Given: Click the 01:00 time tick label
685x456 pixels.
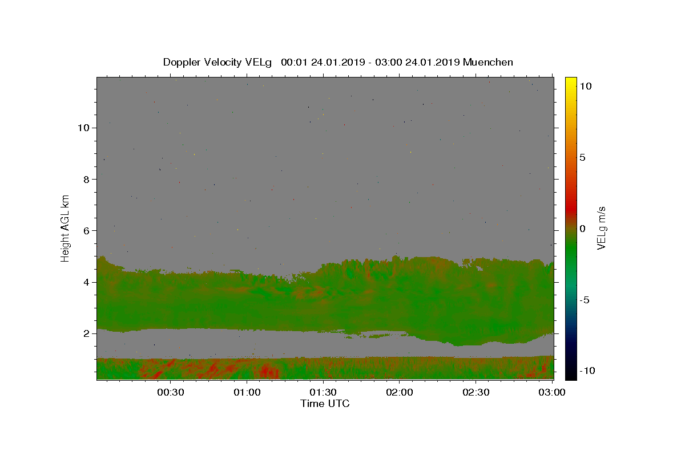Looking at the screenshot, I should pyautogui.click(x=247, y=392).
